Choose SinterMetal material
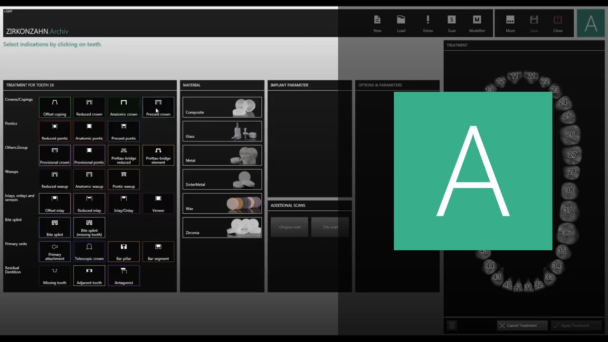The image size is (608, 342). 222,180
